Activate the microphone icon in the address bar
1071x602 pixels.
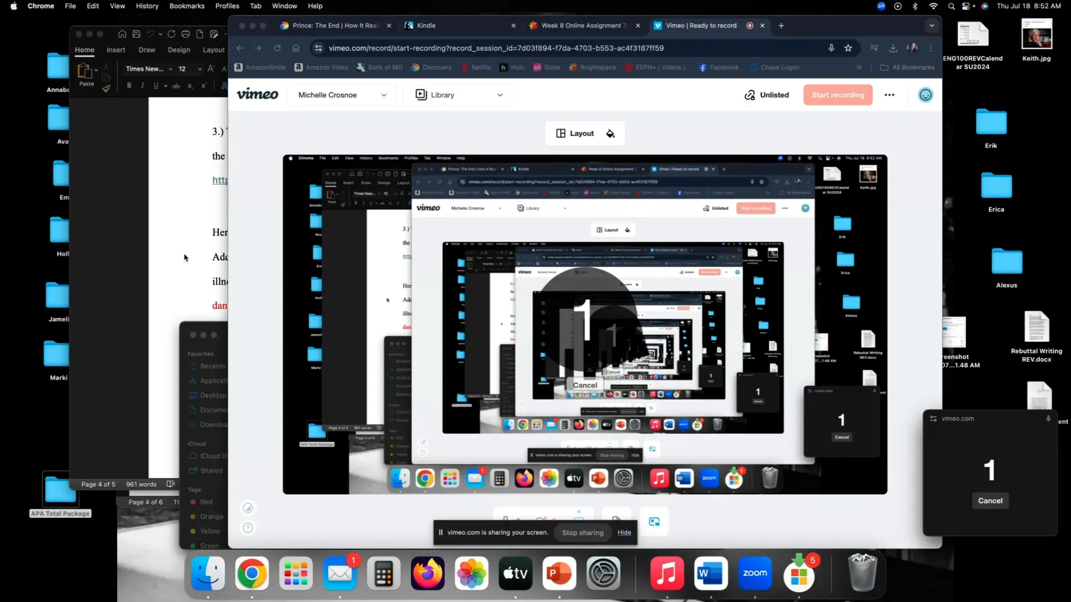tap(832, 48)
